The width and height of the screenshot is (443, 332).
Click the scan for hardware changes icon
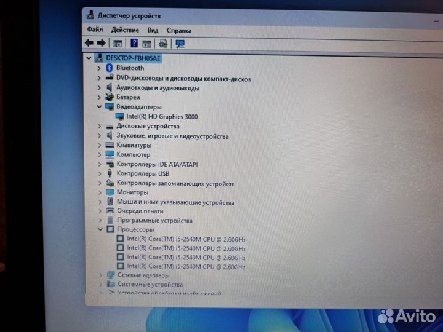pyautogui.click(x=163, y=44)
